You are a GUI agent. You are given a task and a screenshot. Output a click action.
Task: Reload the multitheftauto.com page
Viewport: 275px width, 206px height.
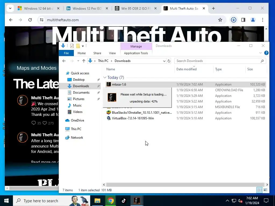tap(30, 20)
